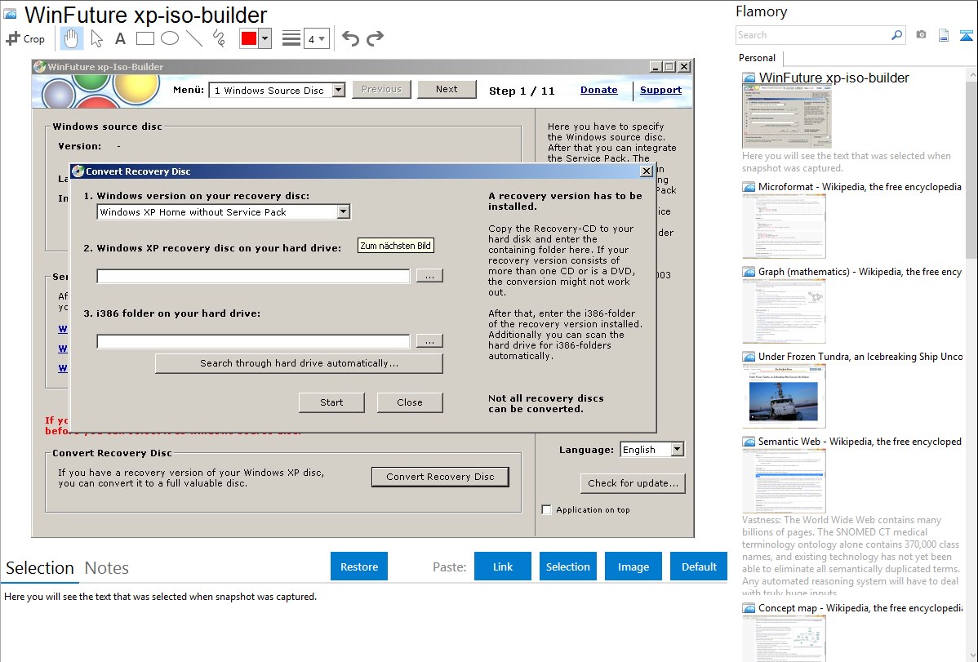Click Search through hard drive automatically
The width and height of the screenshot is (978, 662).
[299, 363]
